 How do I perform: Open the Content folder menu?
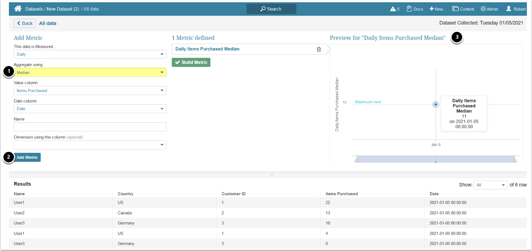[463, 9]
